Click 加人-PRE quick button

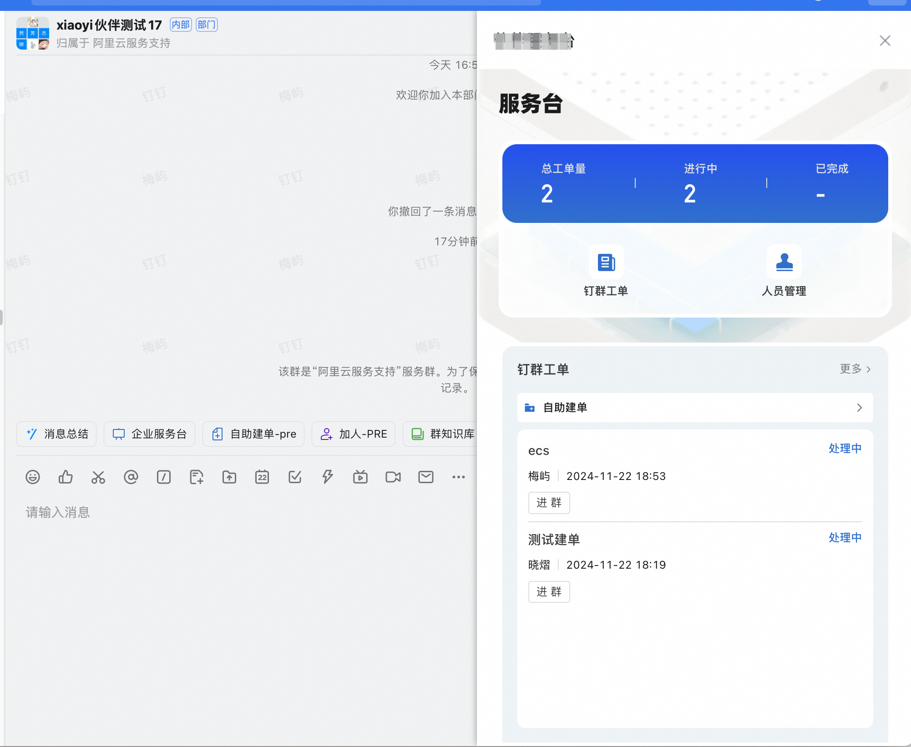pyautogui.click(x=354, y=434)
